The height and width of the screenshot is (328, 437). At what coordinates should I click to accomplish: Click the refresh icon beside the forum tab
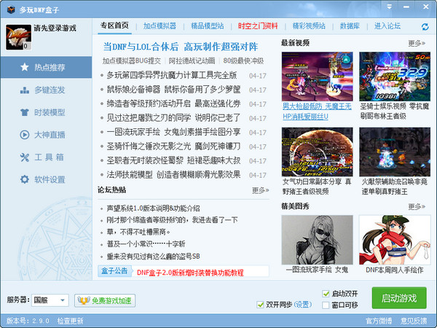pos(425,27)
